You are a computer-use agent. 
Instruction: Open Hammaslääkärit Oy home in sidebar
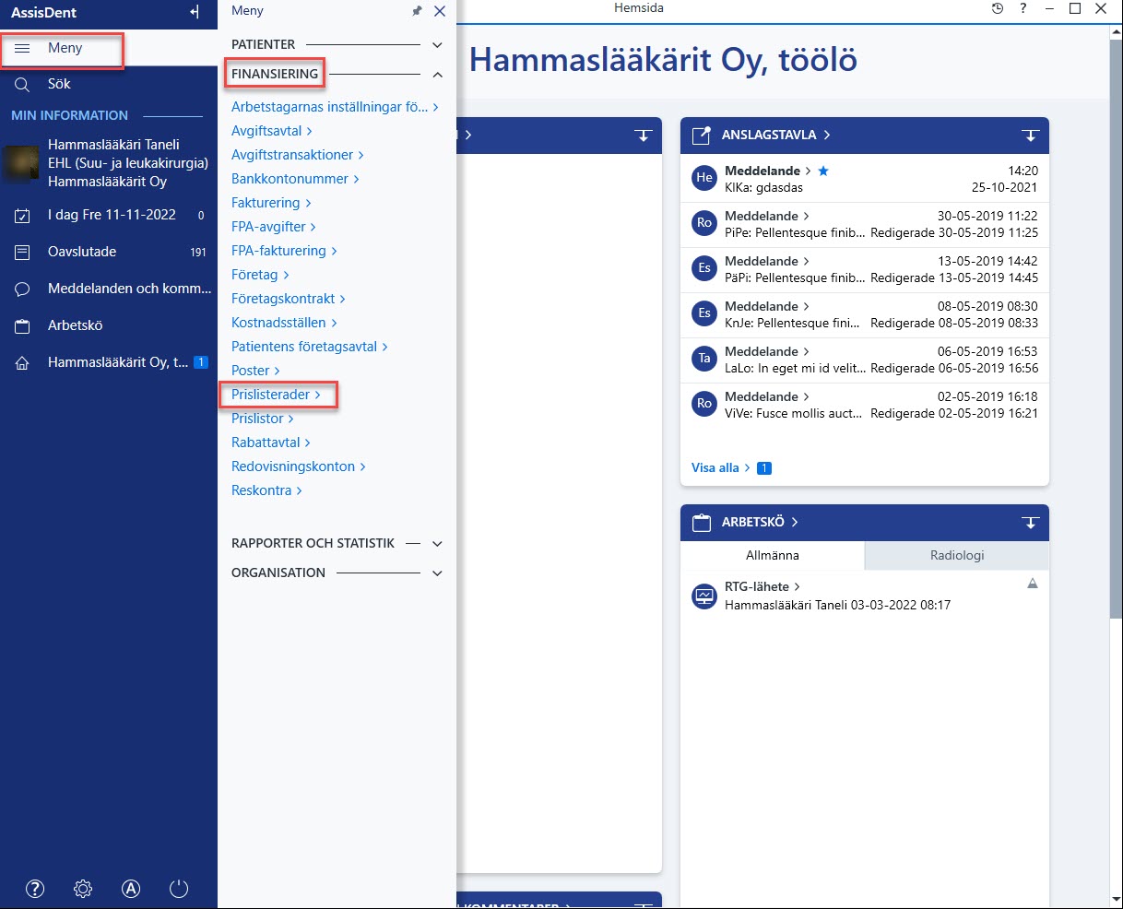[x=109, y=362]
